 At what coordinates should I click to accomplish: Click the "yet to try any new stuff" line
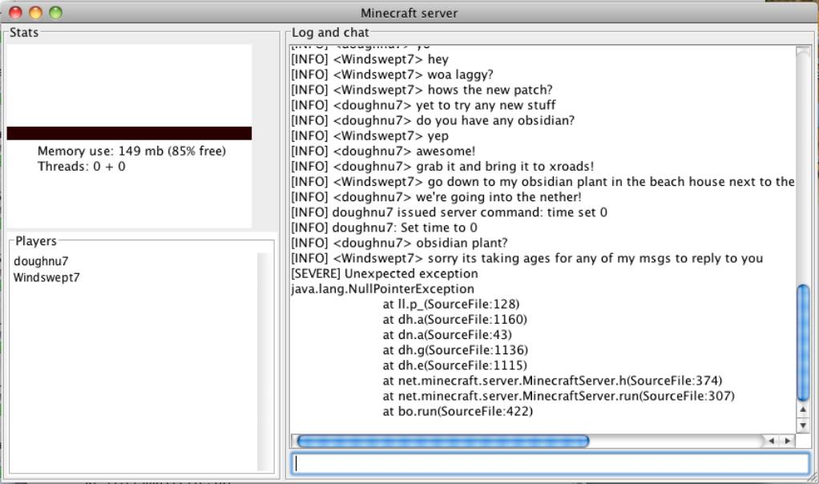click(423, 105)
